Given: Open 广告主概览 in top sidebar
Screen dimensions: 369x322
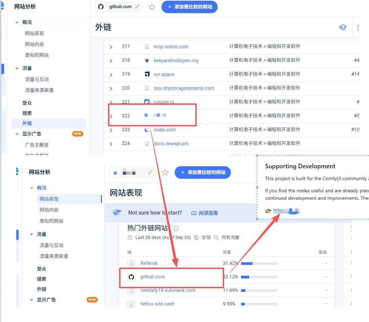Looking at the screenshot, I should (37, 145).
